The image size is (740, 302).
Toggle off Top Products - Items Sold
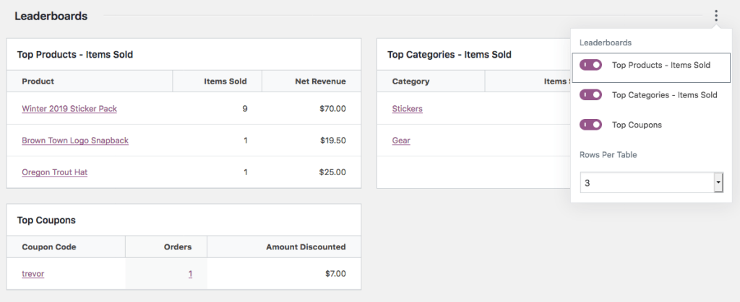(x=590, y=65)
